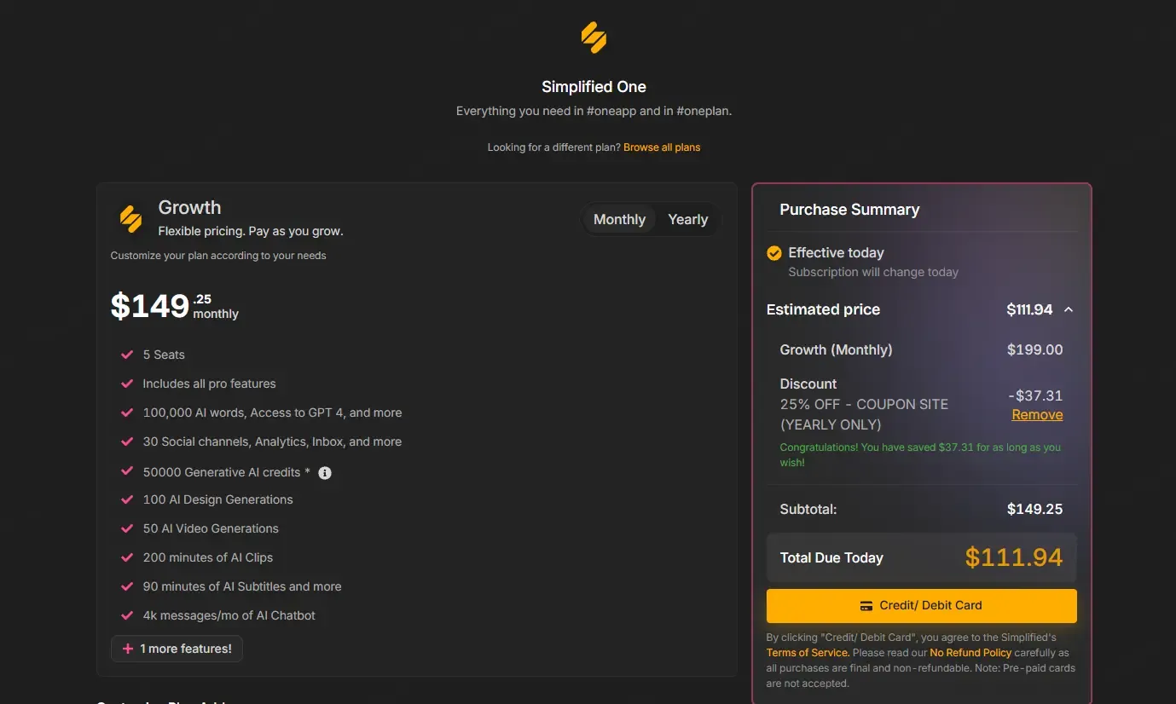The image size is (1176, 704).
Task: Open the Browse all plans link
Action: point(662,147)
